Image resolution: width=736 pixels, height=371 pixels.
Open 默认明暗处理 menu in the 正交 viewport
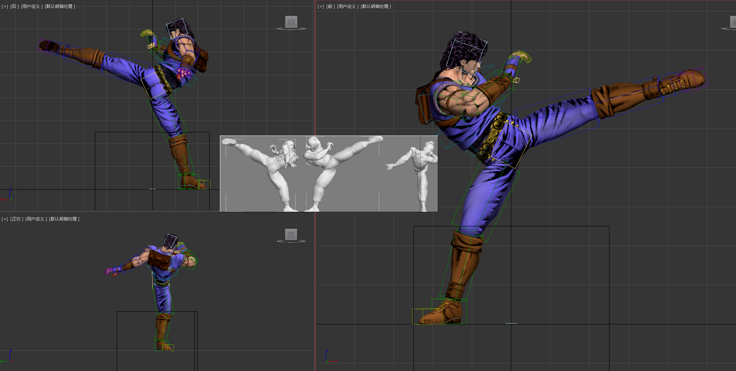tap(64, 219)
